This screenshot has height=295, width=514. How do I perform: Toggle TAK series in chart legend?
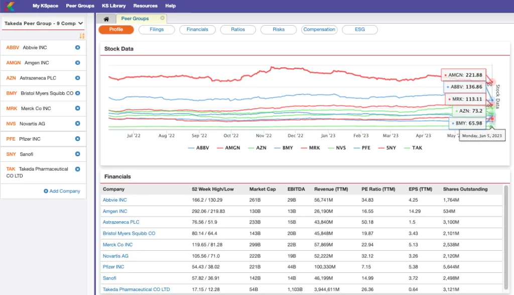pos(413,148)
